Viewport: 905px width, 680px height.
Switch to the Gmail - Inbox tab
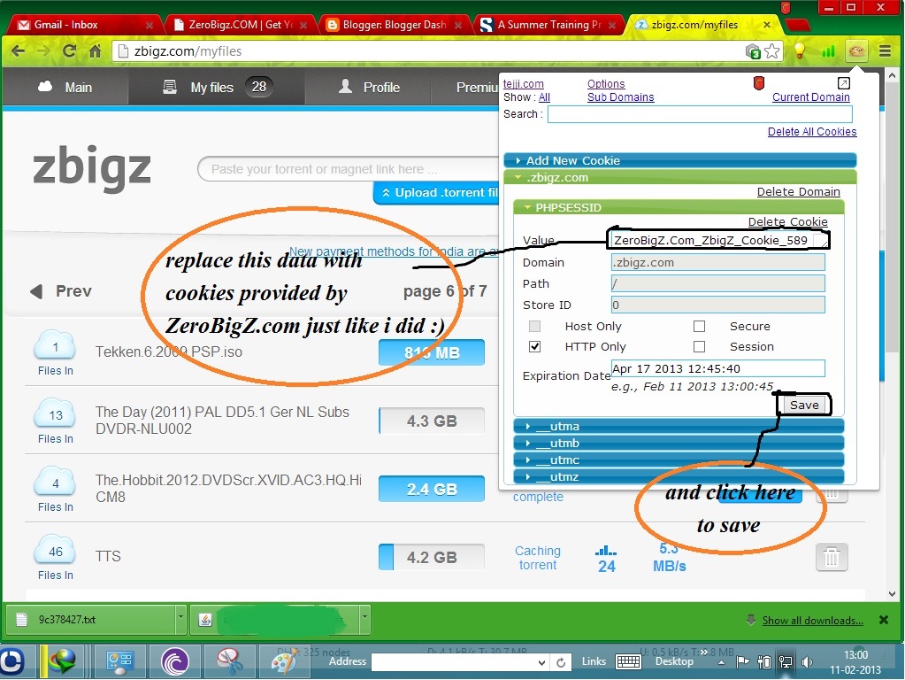84,25
